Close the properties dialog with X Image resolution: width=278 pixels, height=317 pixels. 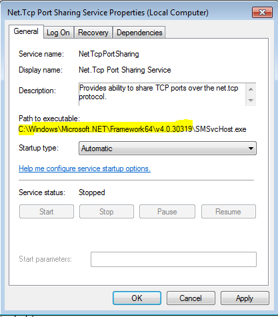(262, 12)
